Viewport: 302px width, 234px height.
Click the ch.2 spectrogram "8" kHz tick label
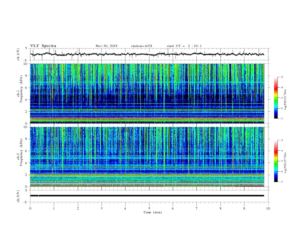[27, 139]
